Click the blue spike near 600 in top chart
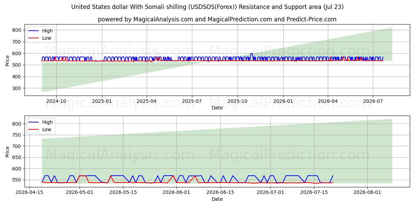This screenshot has height=207, width=415. click(251, 54)
